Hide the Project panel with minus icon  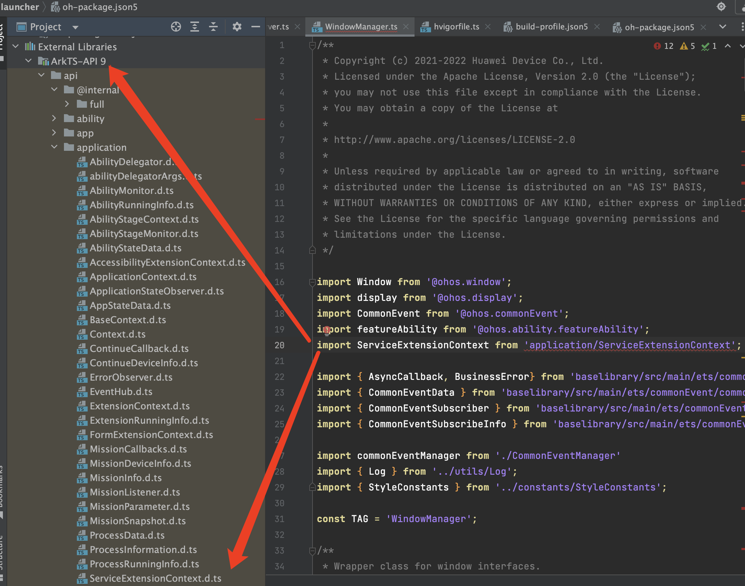[x=255, y=27]
